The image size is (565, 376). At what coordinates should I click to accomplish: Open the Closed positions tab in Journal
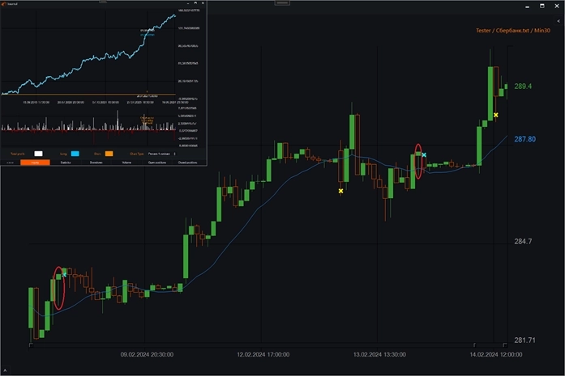[x=188, y=163]
